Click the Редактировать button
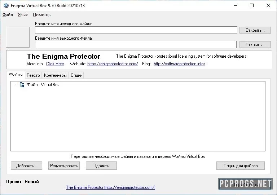This screenshot has width=277, height=195. pos(64,166)
